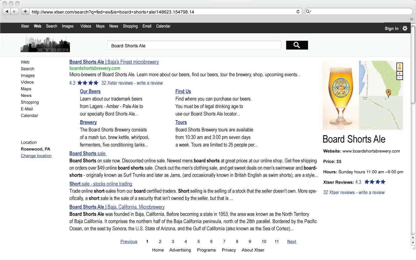Click the scrollbar down arrow
Viewport: 416px width, 260px height.
[413, 243]
